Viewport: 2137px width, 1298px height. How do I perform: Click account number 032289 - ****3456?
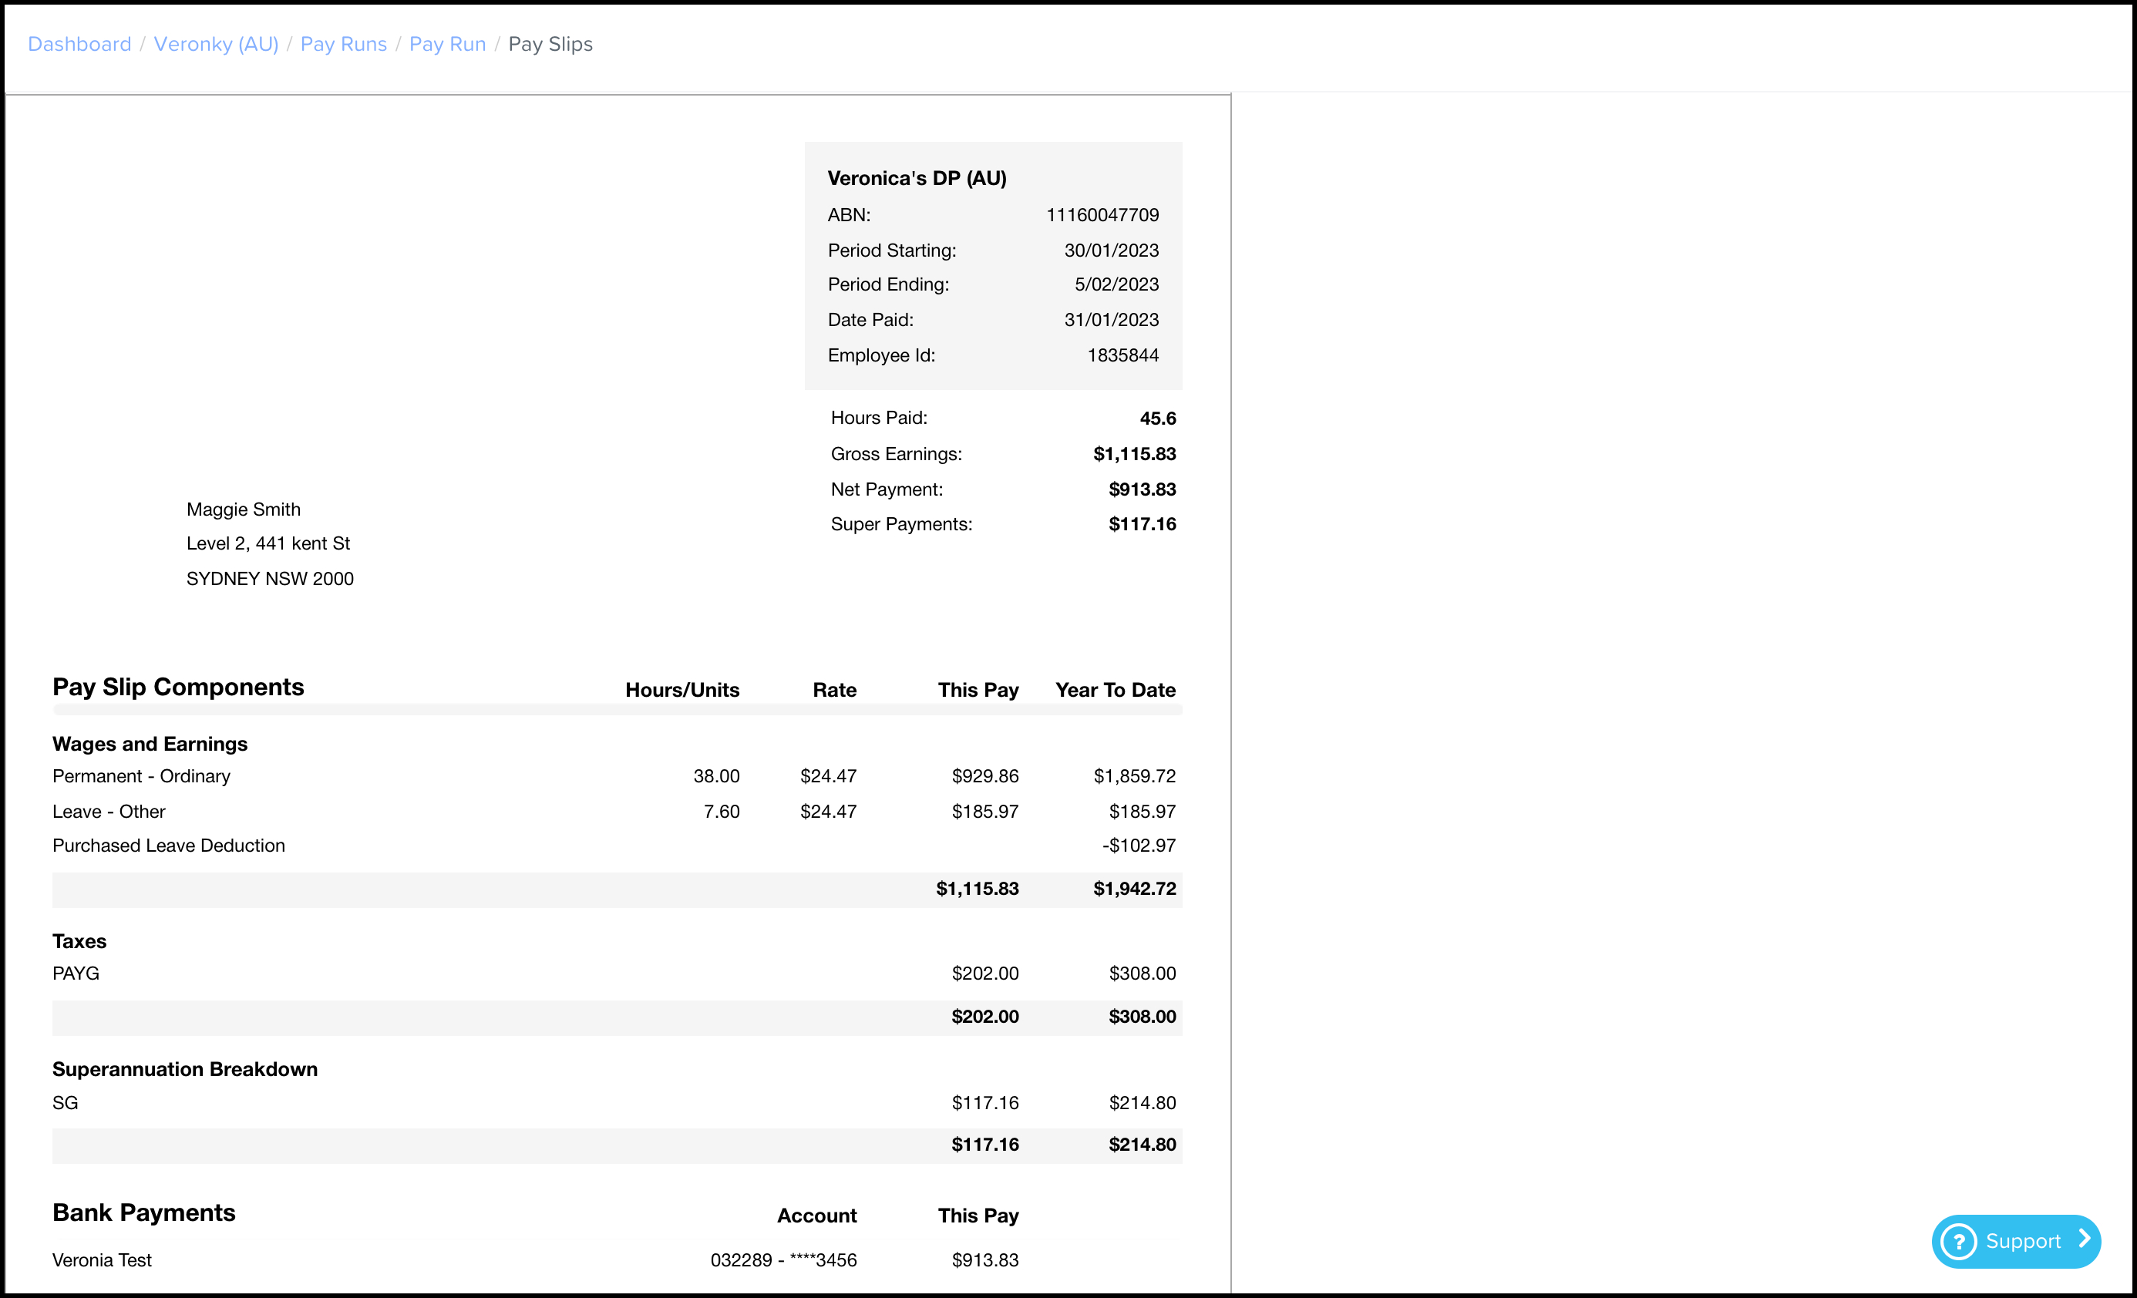(783, 1260)
